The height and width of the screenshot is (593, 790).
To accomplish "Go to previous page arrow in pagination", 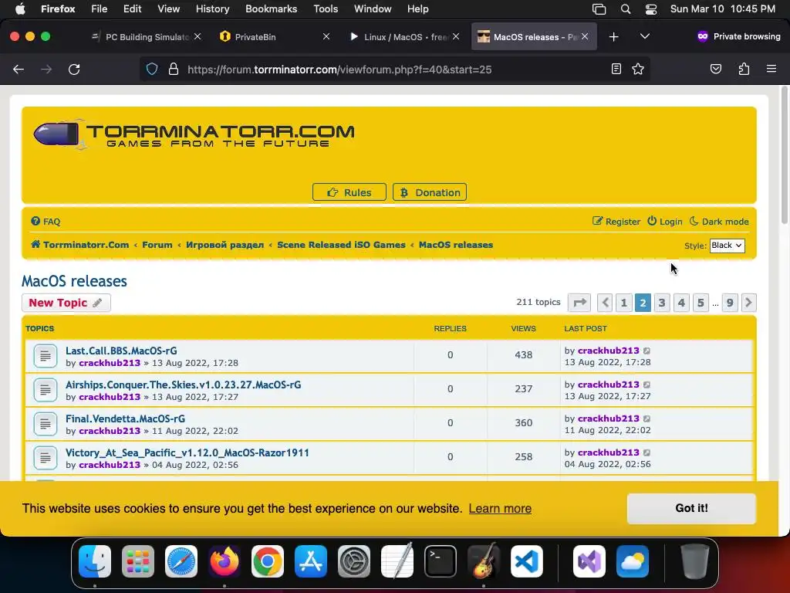I will pyautogui.click(x=605, y=303).
